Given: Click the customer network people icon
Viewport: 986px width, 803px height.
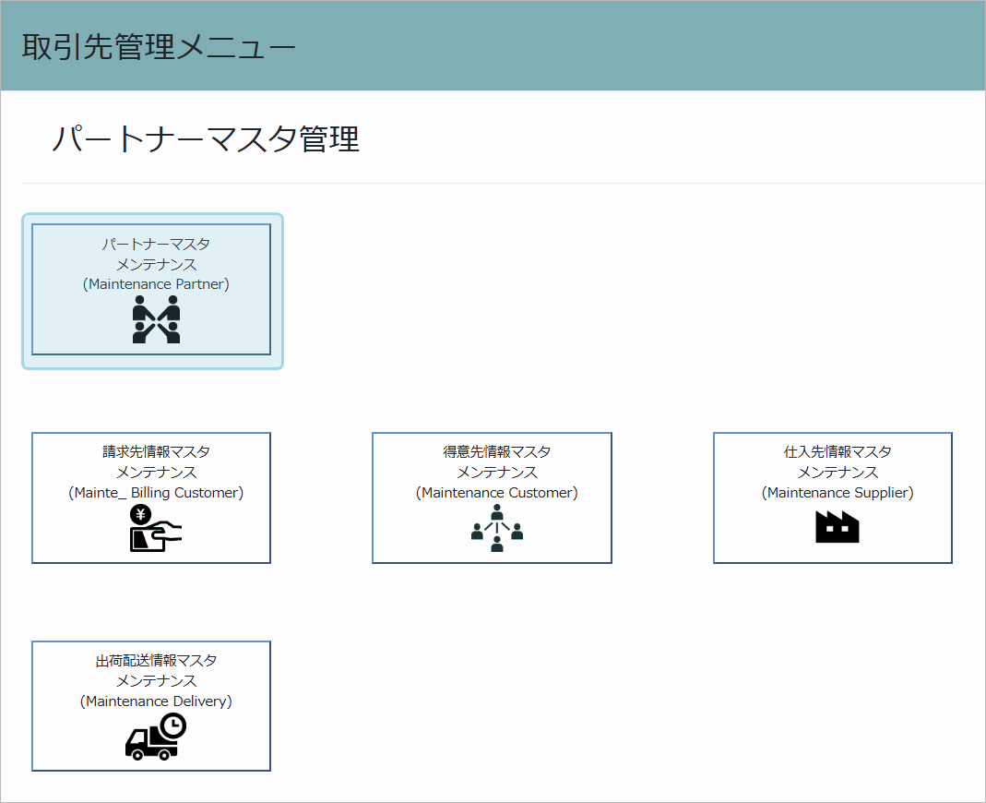Looking at the screenshot, I should click(x=497, y=529).
